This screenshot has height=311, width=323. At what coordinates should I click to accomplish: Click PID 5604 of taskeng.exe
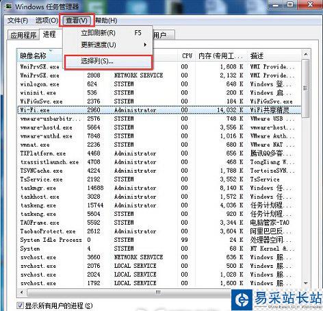[94, 214]
